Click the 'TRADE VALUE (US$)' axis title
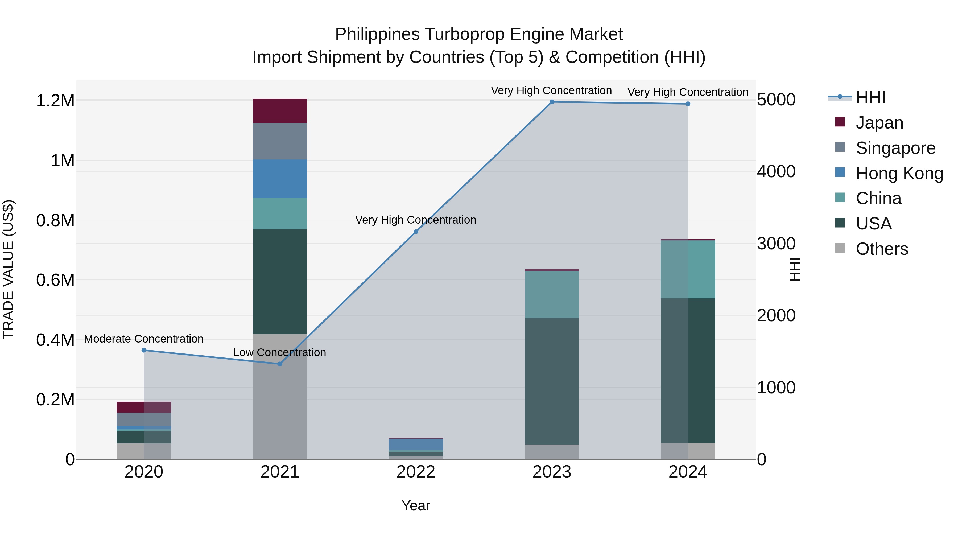This screenshot has height=539, width=958. [x=8, y=269]
